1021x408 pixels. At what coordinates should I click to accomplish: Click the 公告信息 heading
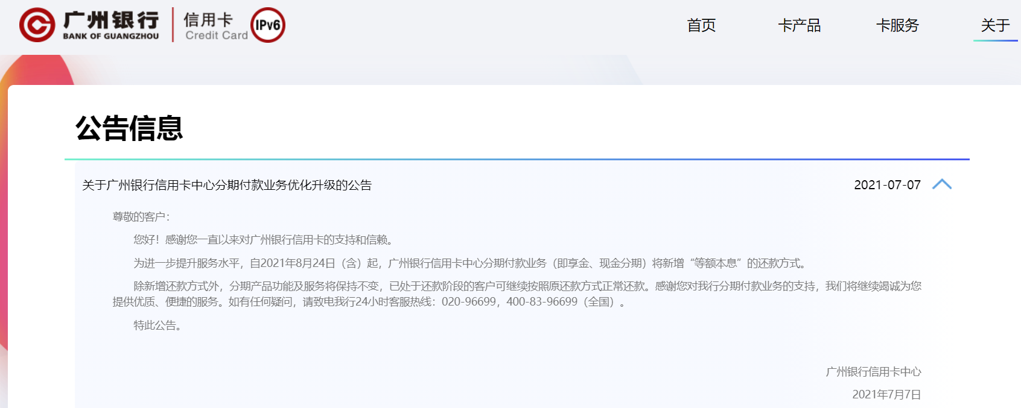129,128
